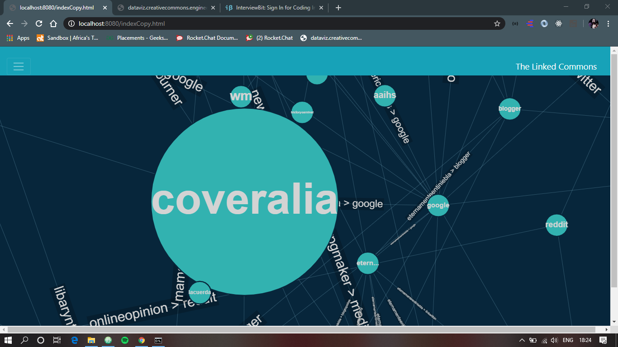618x347 pixels.
Task: Open the Apps bookmarks shortcut
Action: [x=18, y=38]
